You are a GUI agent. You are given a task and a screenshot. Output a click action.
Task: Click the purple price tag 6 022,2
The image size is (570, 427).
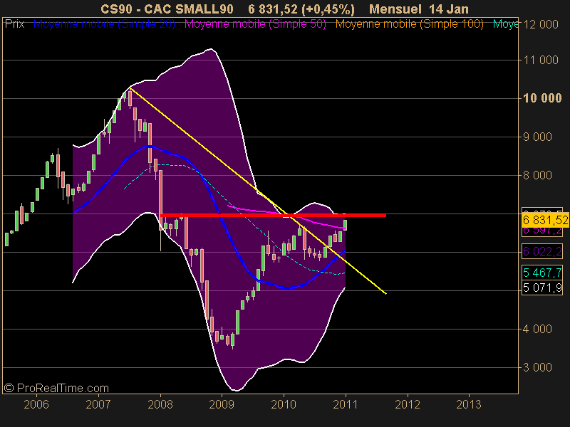point(542,251)
